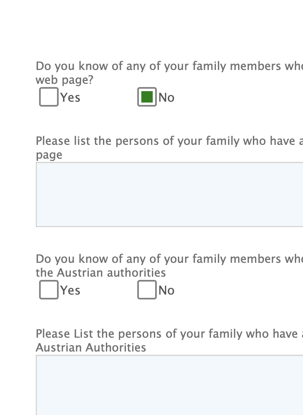The height and width of the screenshot is (415, 303).
Task: Click the "Yes" label under the web page question
Action: click(x=70, y=98)
